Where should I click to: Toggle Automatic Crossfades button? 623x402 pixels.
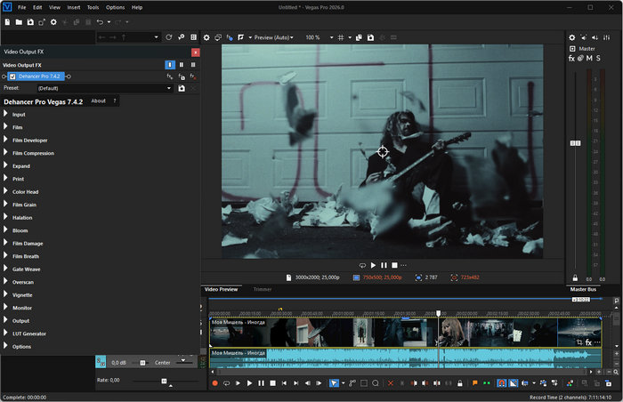click(514, 383)
